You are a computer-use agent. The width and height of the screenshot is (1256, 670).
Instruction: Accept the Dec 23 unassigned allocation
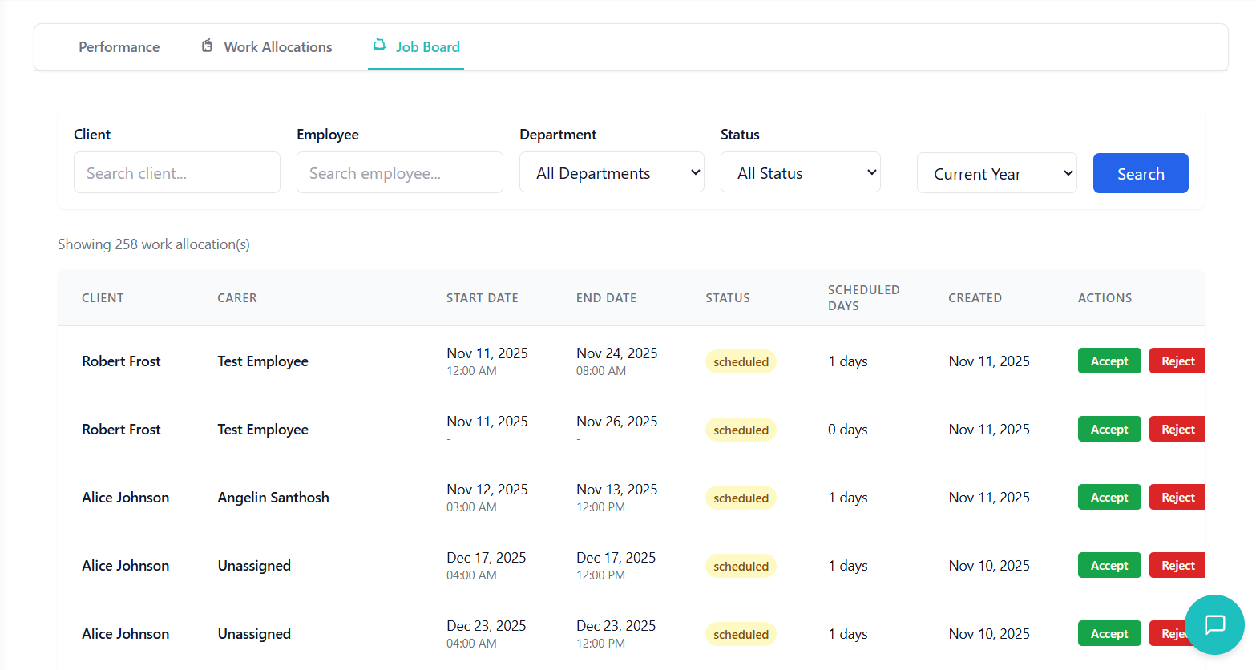point(1109,634)
